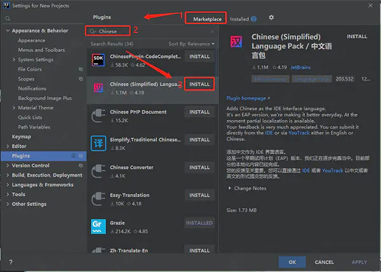The image size is (381, 272).
Task: Click the Simplify Traditional Chinese plugin icon
Action: [x=98, y=143]
